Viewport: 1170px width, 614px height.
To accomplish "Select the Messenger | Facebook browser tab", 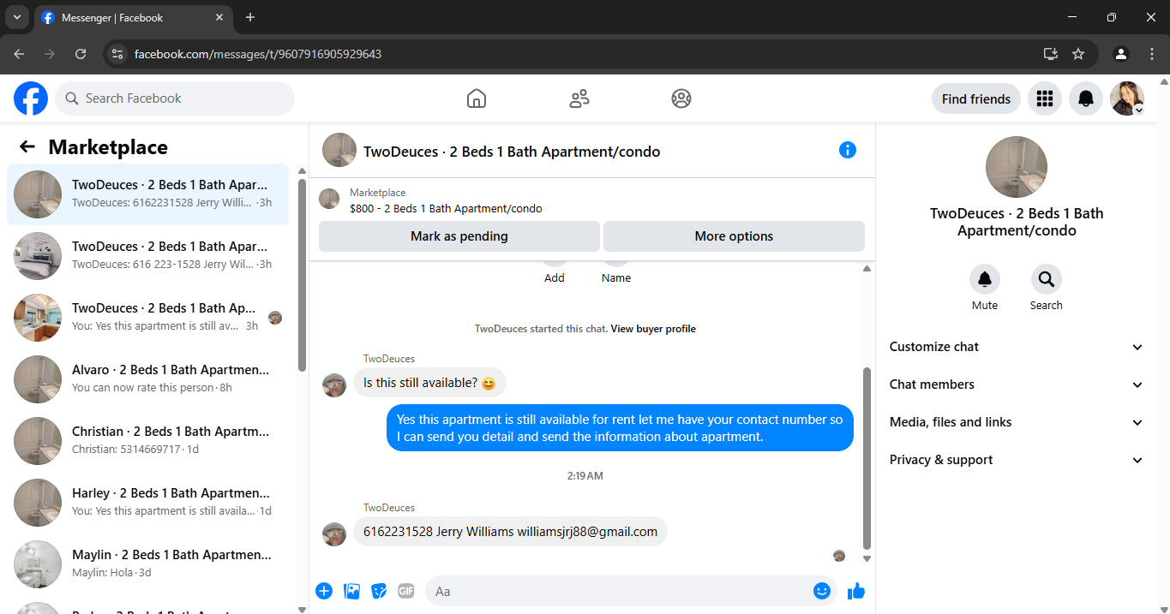I will tap(133, 17).
